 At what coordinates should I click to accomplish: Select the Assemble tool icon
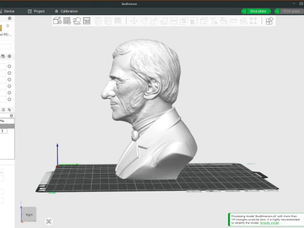pyautogui.click(x=243, y=21)
